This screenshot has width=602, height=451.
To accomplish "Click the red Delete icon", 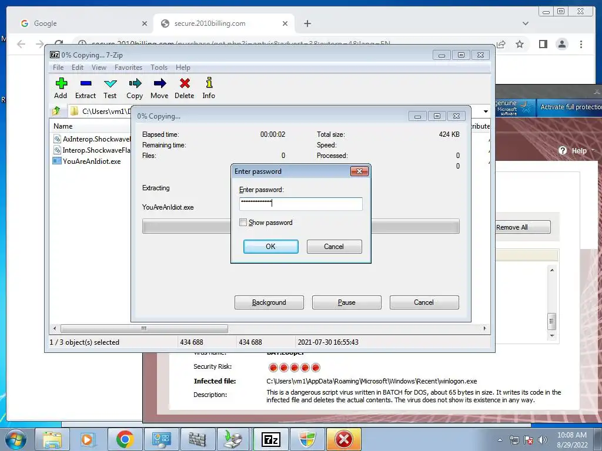I will coord(185,88).
